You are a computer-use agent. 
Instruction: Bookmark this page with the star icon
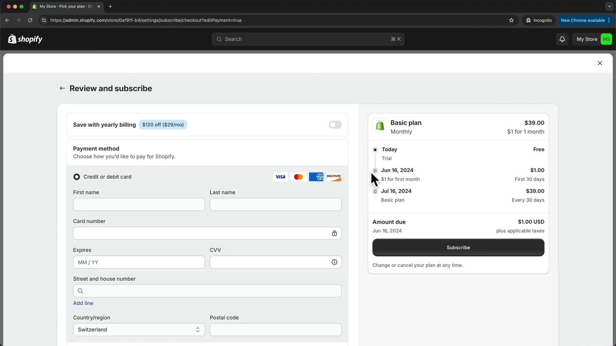point(511,20)
